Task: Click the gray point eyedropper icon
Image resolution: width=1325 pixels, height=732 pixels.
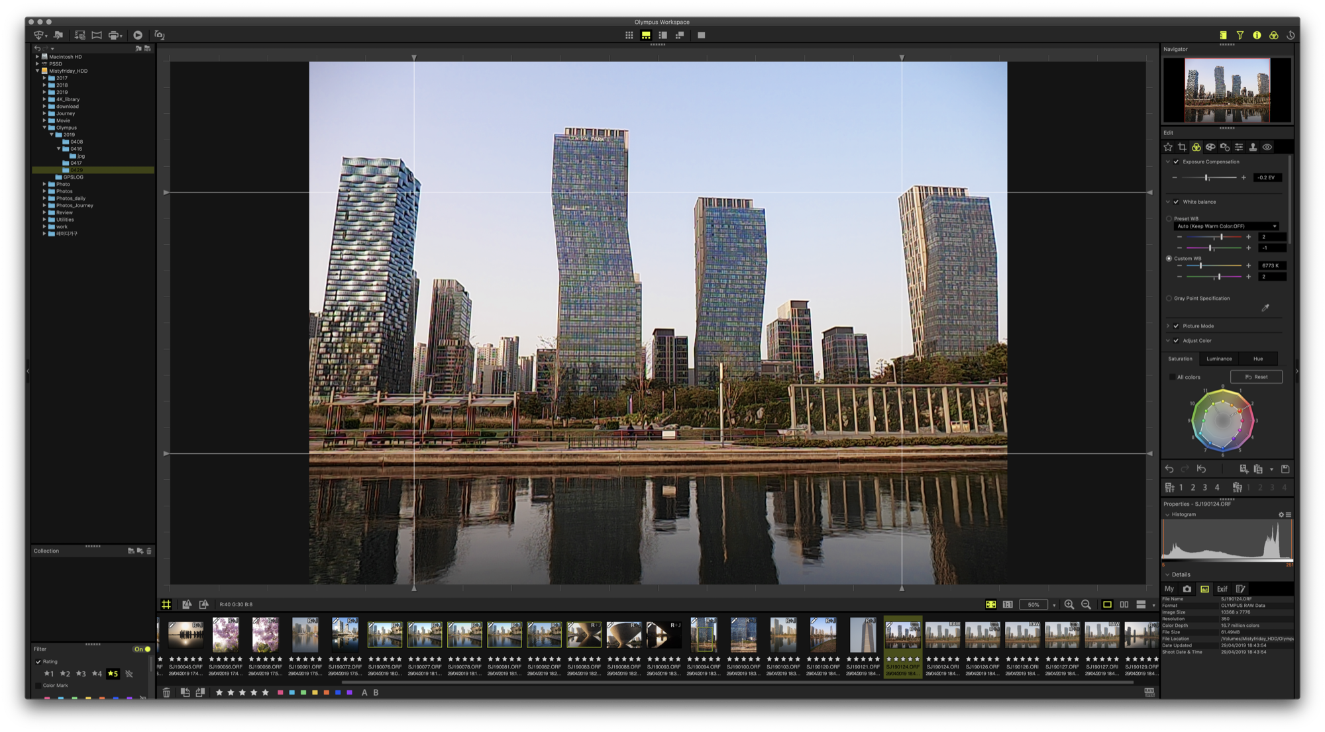Action: pyautogui.click(x=1265, y=308)
